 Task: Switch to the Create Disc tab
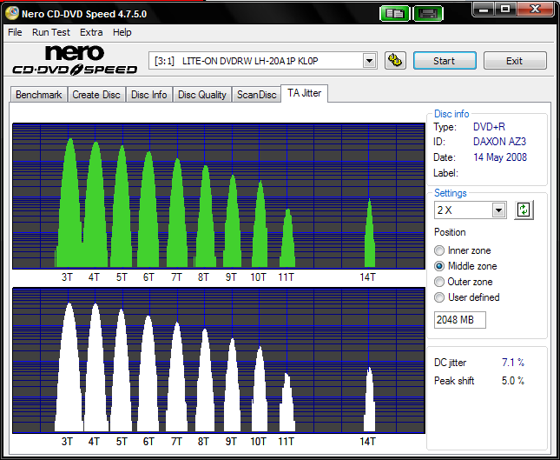point(96,95)
